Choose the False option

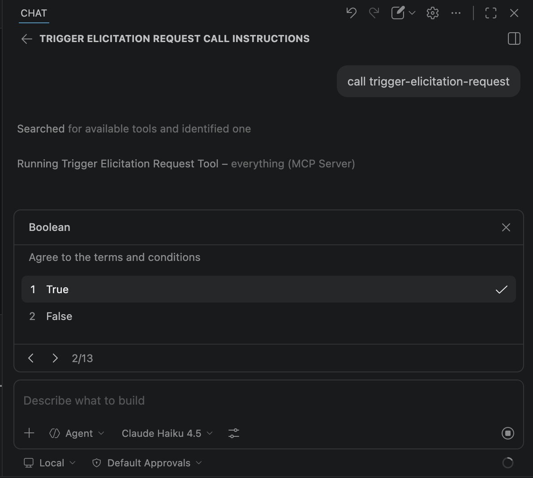coord(269,316)
